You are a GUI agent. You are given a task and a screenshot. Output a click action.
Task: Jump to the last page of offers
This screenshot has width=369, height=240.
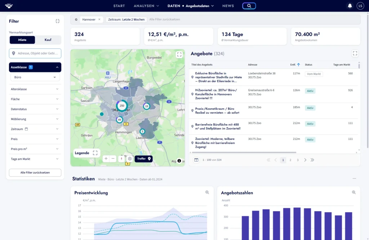[312, 160]
